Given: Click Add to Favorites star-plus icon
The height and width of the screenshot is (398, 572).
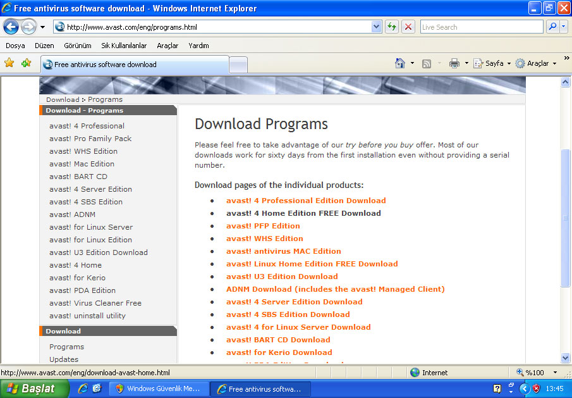Looking at the screenshot, I should (x=26, y=63).
